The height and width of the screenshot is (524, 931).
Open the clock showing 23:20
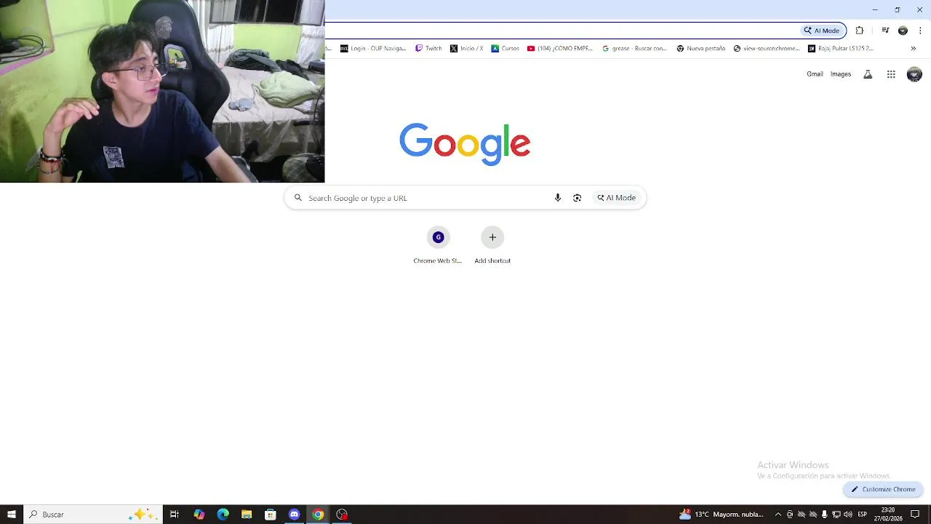[888, 515]
